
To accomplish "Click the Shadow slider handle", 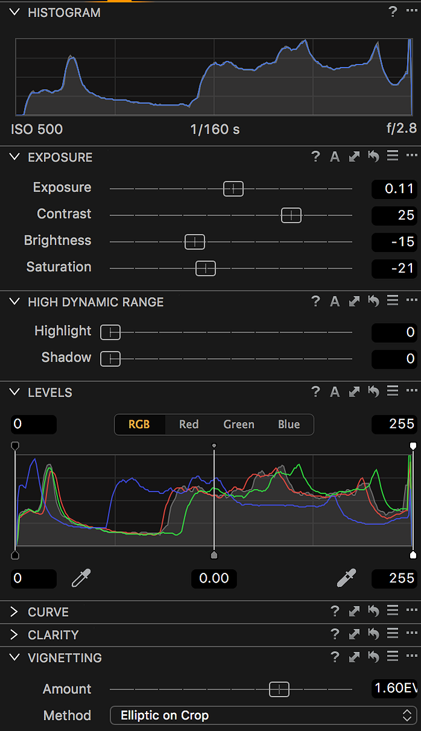I will pyautogui.click(x=111, y=359).
